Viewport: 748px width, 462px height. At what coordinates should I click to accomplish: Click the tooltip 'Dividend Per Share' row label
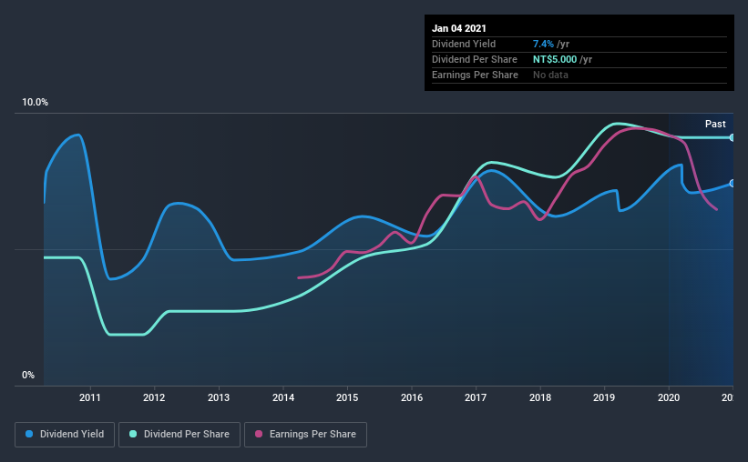[x=474, y=59]
